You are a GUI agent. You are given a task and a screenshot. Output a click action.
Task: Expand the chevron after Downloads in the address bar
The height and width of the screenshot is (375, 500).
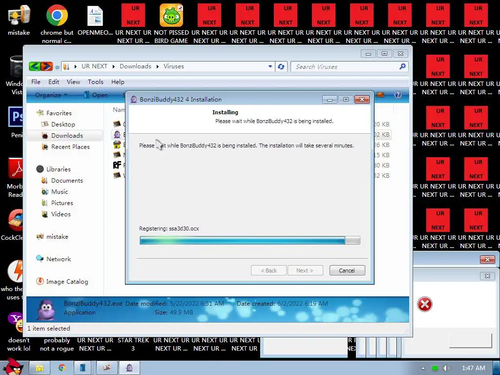pos(157,66)
